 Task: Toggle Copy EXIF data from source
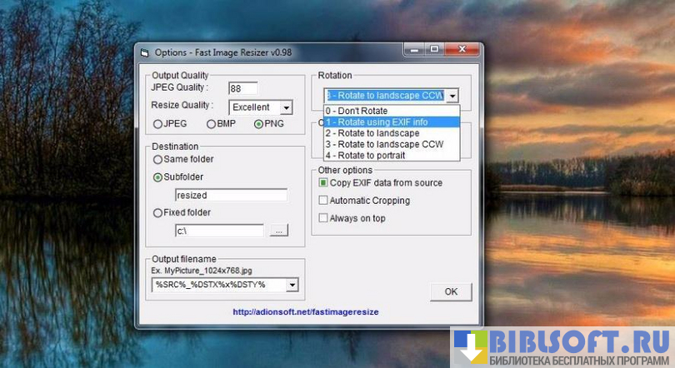pyautogui.click(x=323, y=182)
